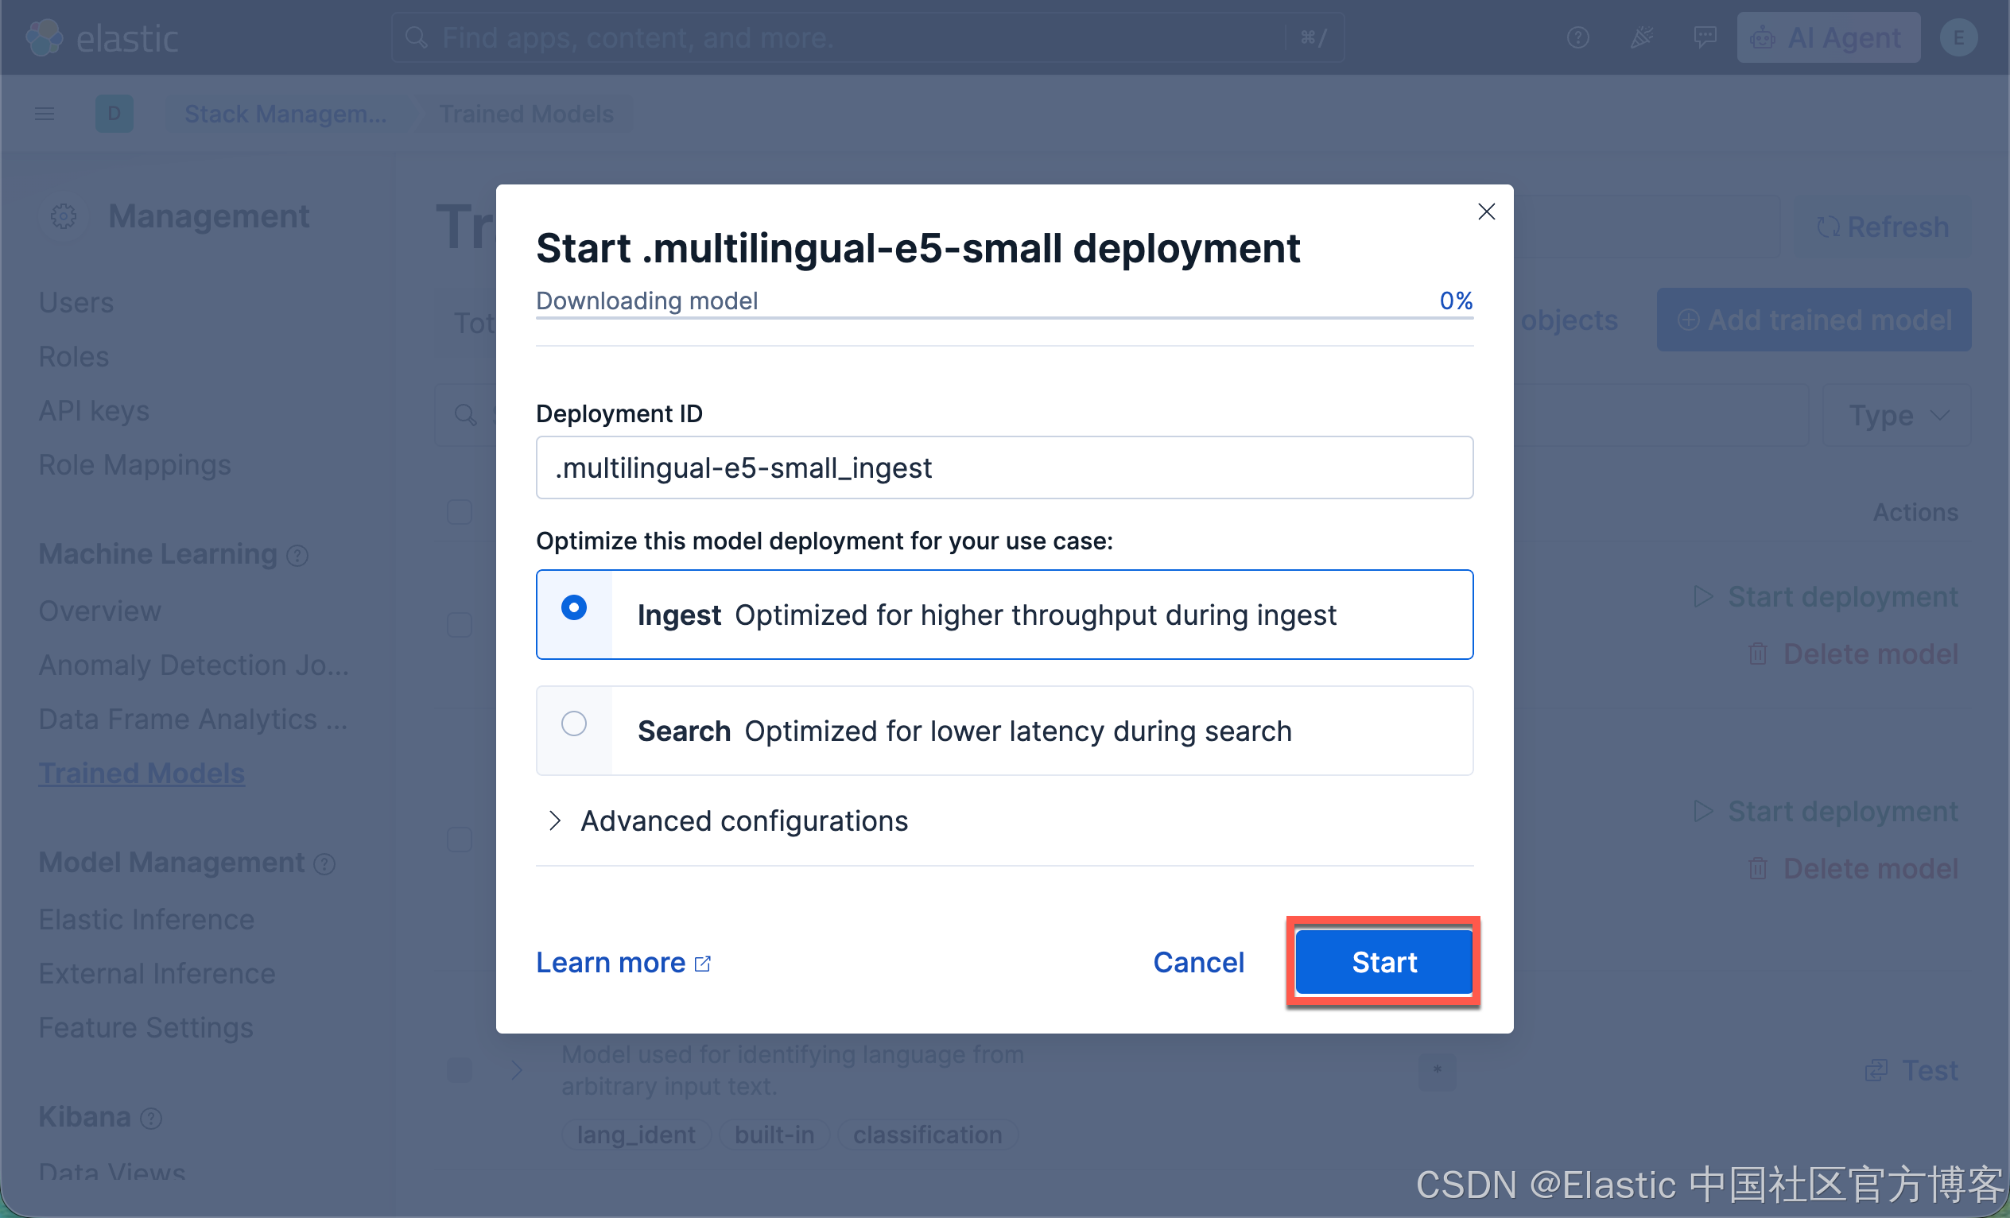Open External Inference in sidebar
Viewport: 2010px width, 1218px height.
[x=157, y=973]
